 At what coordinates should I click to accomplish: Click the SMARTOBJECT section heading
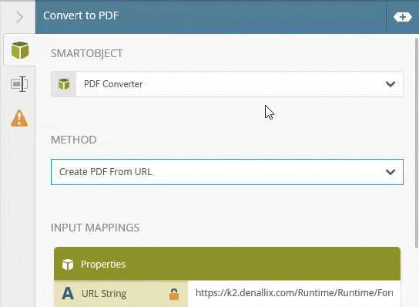pyautogui.click(x=87, y=53)
